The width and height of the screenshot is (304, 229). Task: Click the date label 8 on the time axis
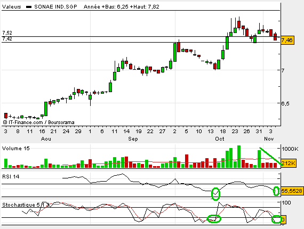18,132
